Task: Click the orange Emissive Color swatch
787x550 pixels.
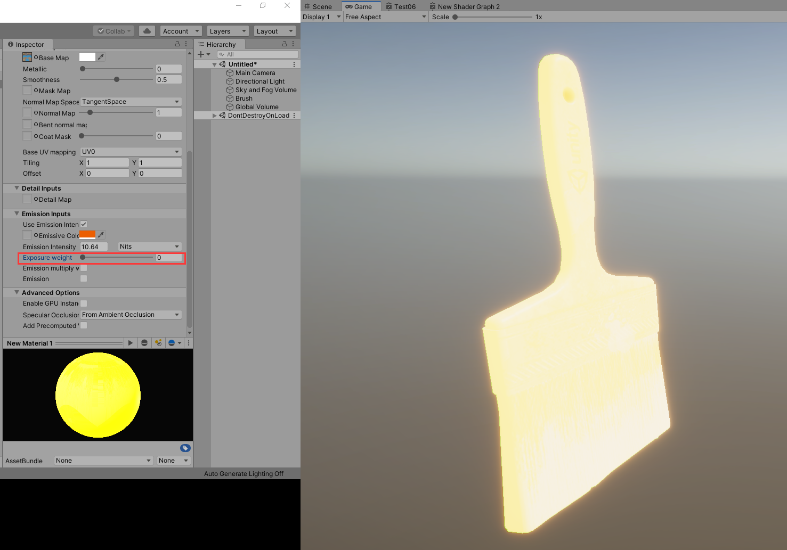Action: tap(87, 235)
